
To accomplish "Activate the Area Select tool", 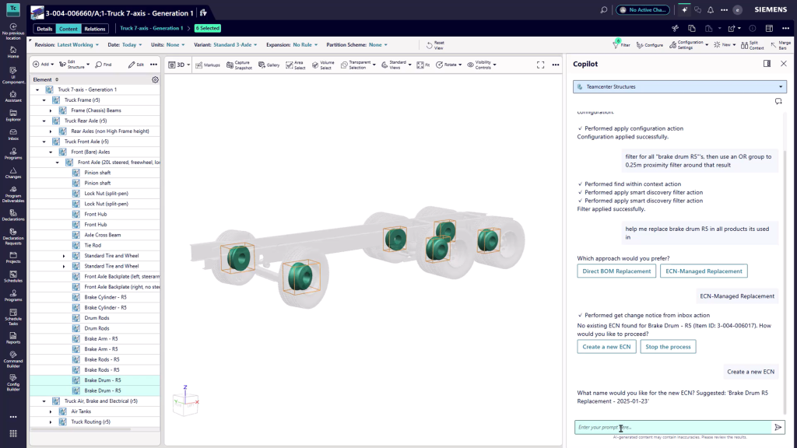I will coord(296,65).
